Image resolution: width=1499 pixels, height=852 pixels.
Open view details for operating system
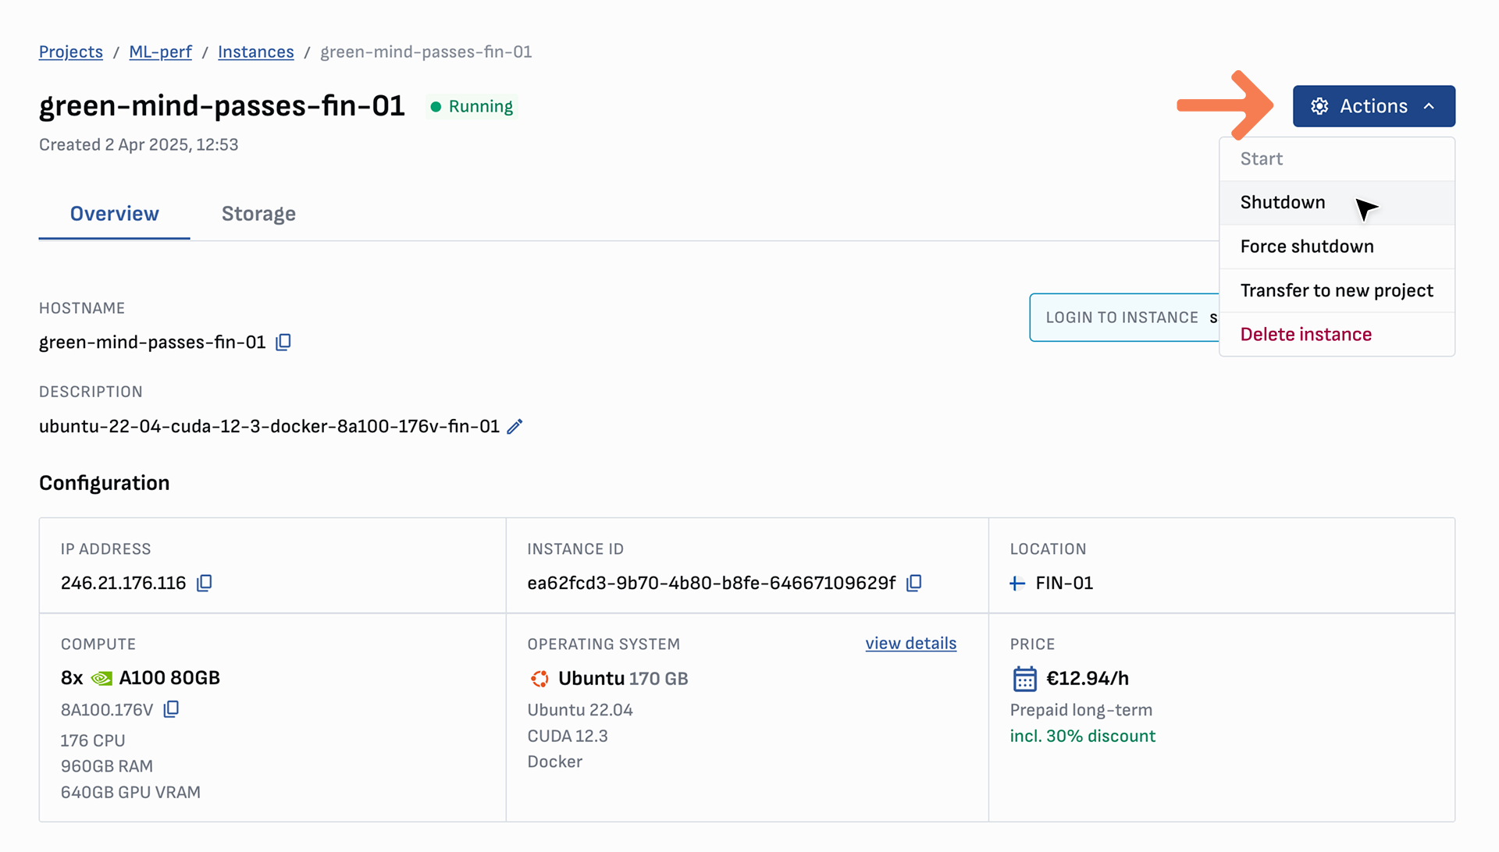pos(910,644)
